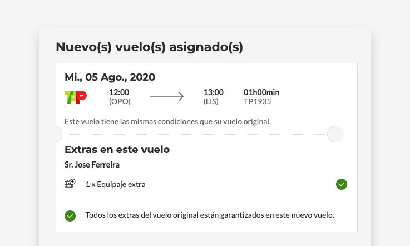Image resolution: width=410 pixels, height=246 pixels.
Task: Click the 13:00 arrival time
Action: coord(213,92)
